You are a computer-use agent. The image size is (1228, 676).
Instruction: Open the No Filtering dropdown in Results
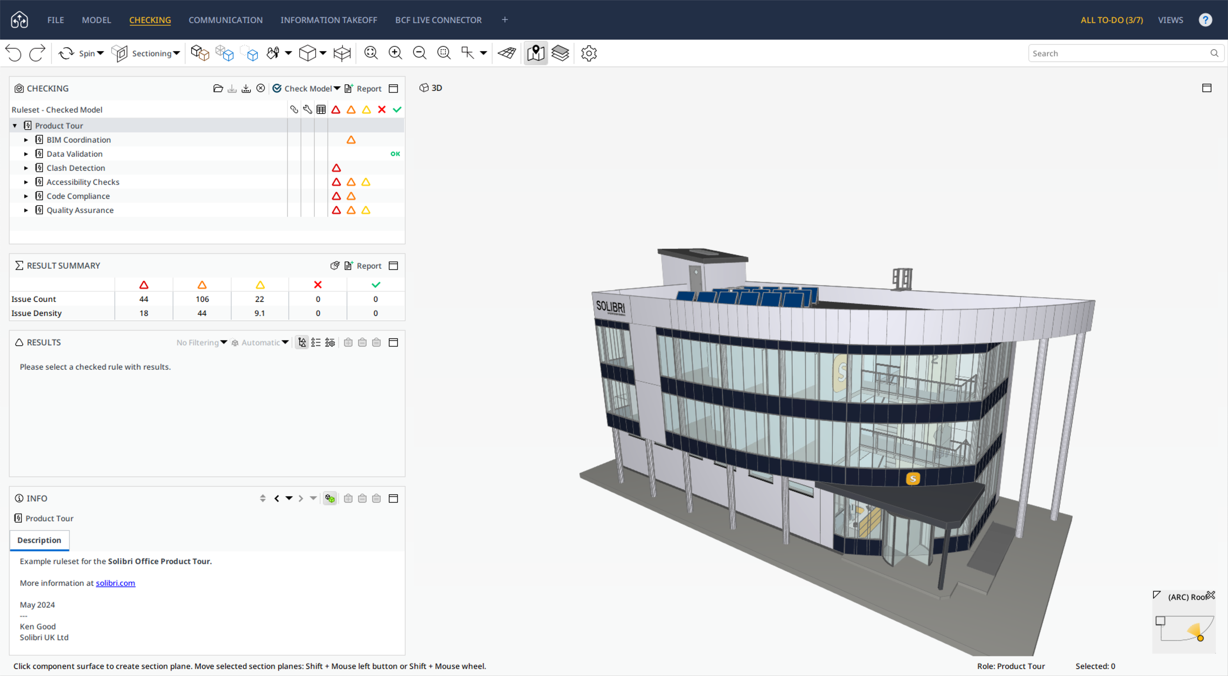coord(202,342)
